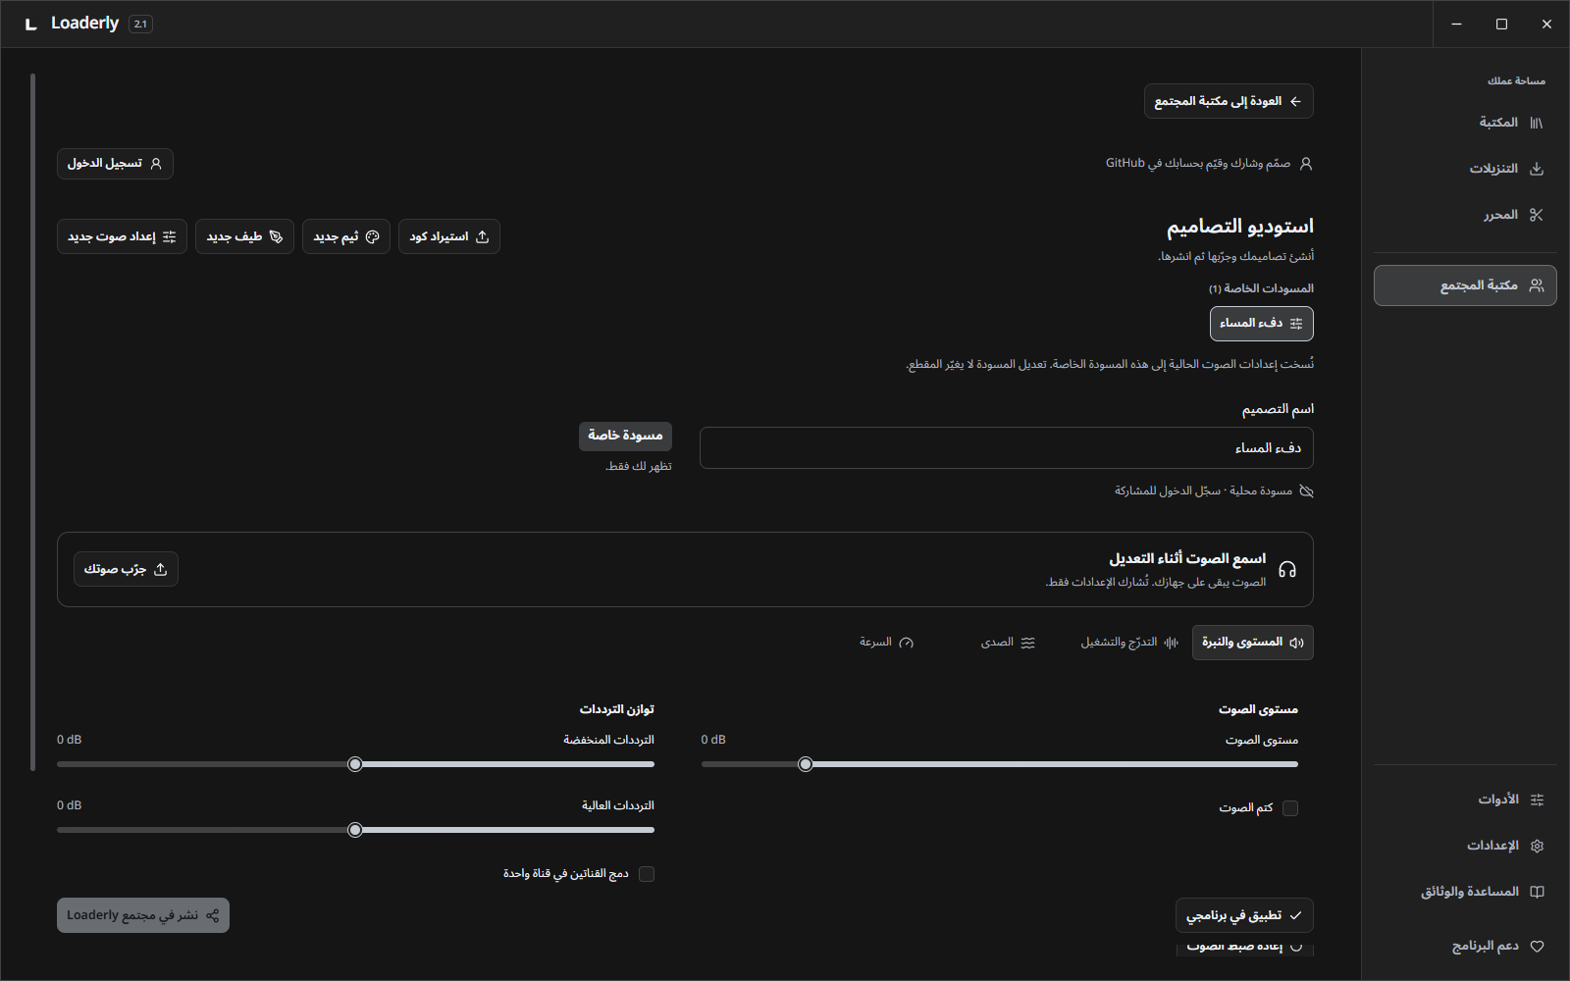This screenshot has height=981, width=1570.
Task: Click the upload icon on استيراد كود
Action: pyautogui.click(x=482, y=236)
